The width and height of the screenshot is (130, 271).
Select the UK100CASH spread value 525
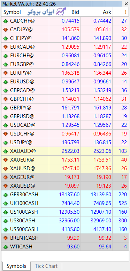[123, 203]
